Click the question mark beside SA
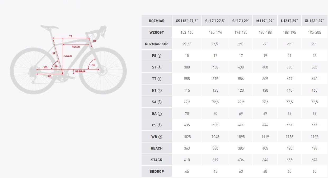The height and width of the screenshot is (178, 328). [160, 102]
